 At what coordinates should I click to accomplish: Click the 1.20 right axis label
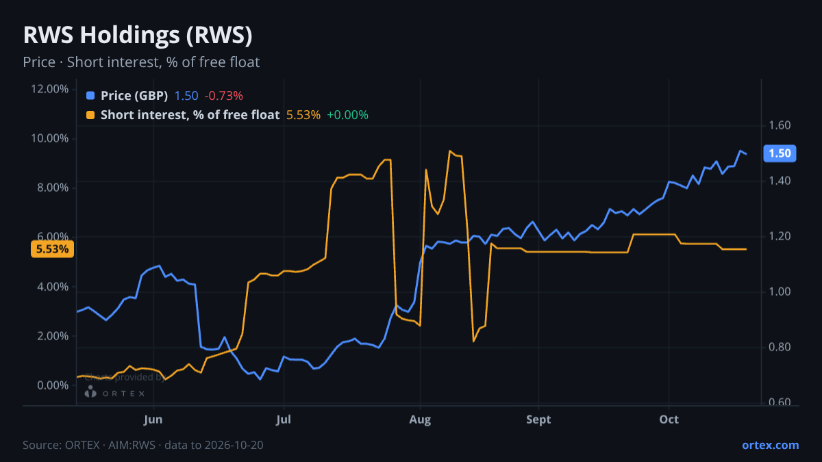780,237
